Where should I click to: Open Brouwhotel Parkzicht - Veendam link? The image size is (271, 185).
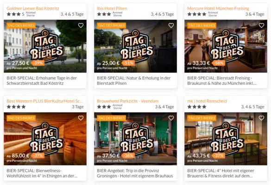[x=127, y=101]
